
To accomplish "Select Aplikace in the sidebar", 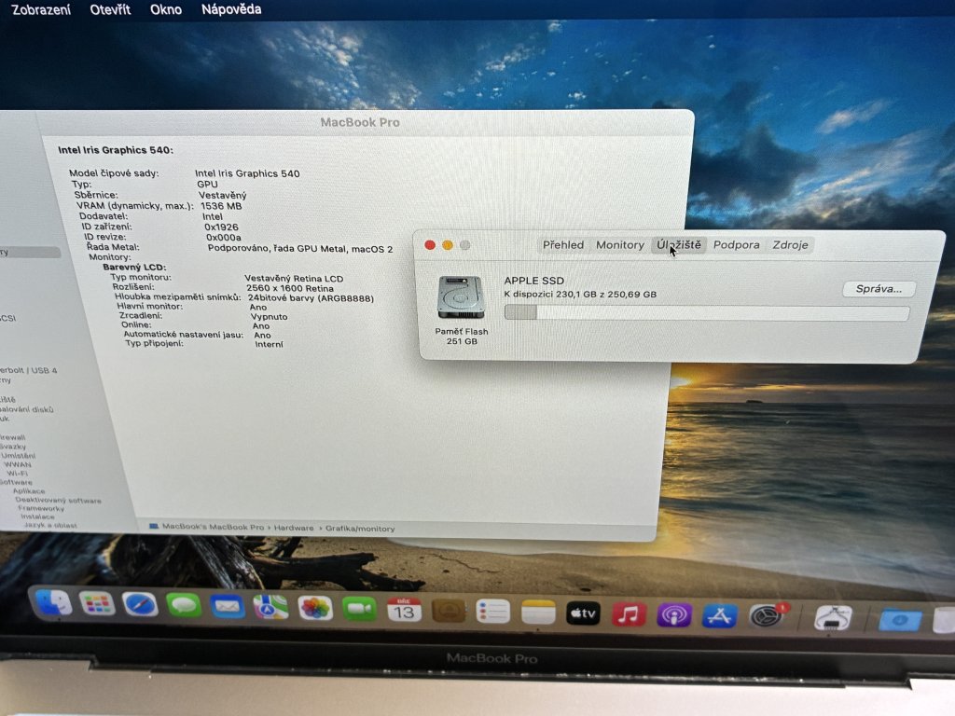I will point(29,490).
